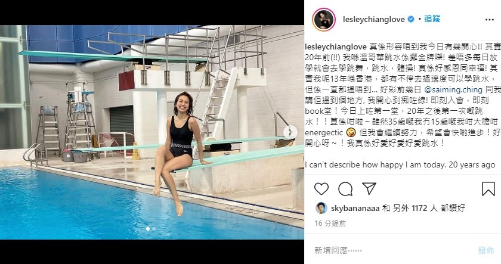The image size is (501, 264).
Task: Click the 16 分鐘前 timestamp
Action: click(330, 223)
